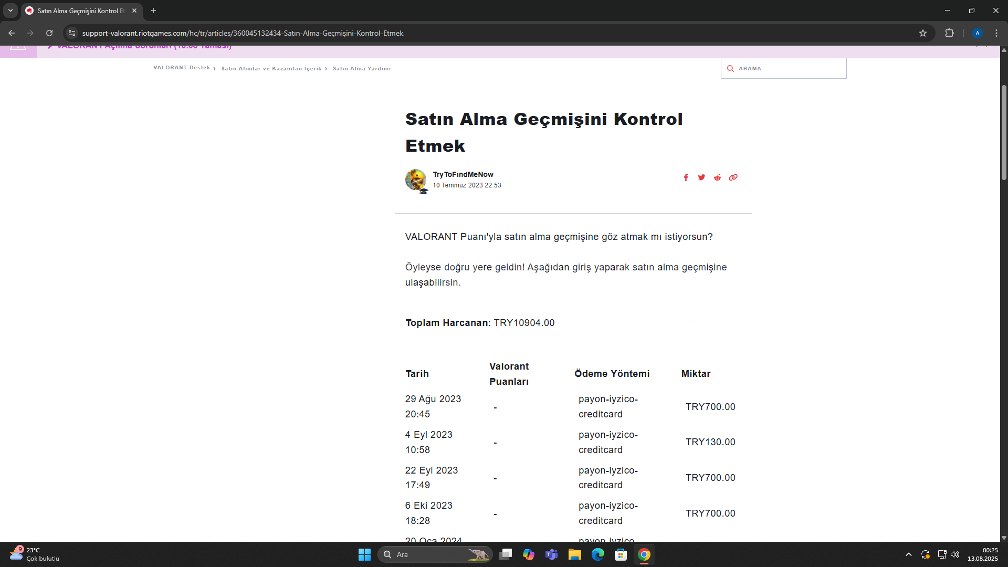Open Satın Alımlar ve Kazanılan İçerik breadcrumb
1008x567 pixels.
271,68
